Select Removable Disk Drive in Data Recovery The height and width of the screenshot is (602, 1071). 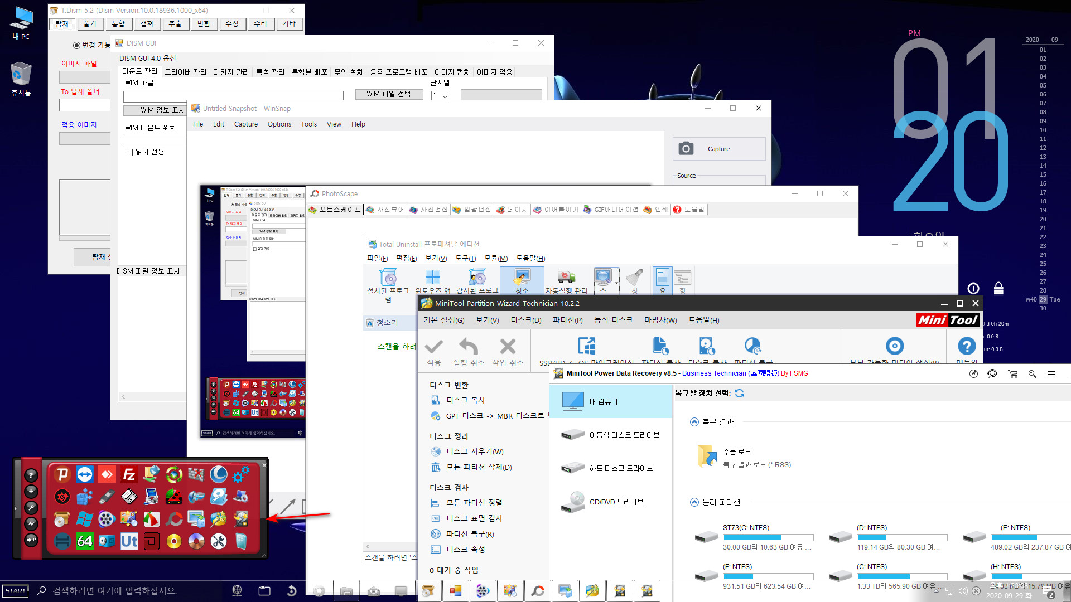pyautogui.click(x=611, y=435)
